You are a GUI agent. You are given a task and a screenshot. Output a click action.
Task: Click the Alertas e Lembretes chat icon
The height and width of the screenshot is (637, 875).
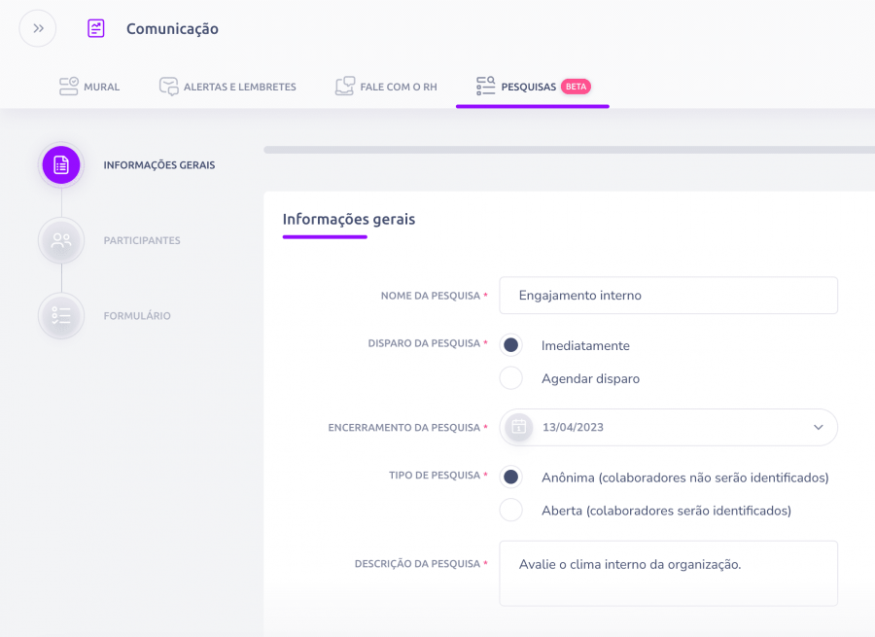(168, 87)
